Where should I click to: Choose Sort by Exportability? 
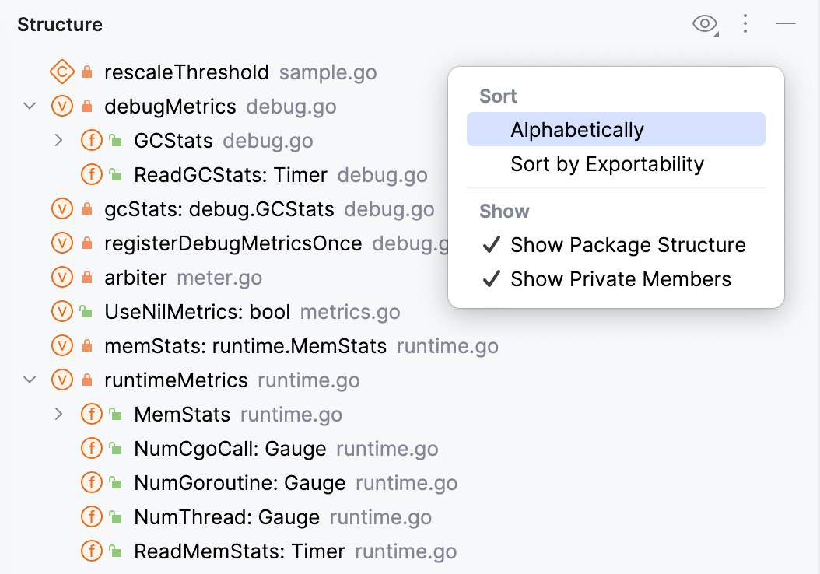pyautogui.click(x=607, y=164)
